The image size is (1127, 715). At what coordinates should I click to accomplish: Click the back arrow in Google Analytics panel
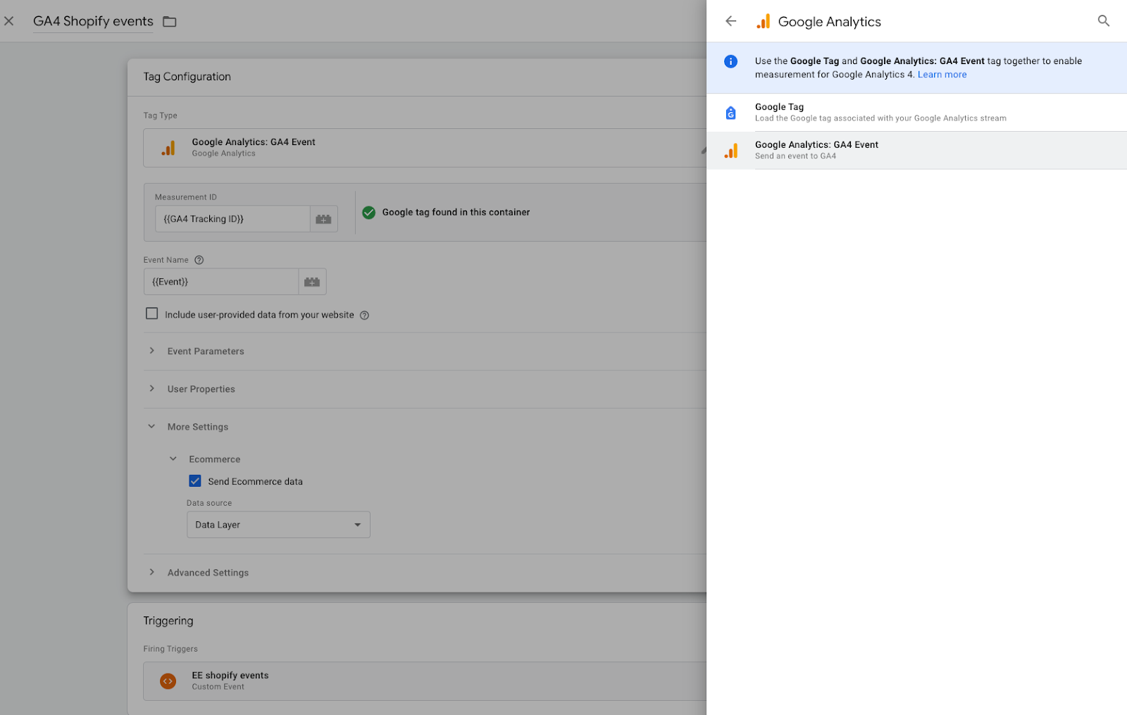click(x=730, y=21)
